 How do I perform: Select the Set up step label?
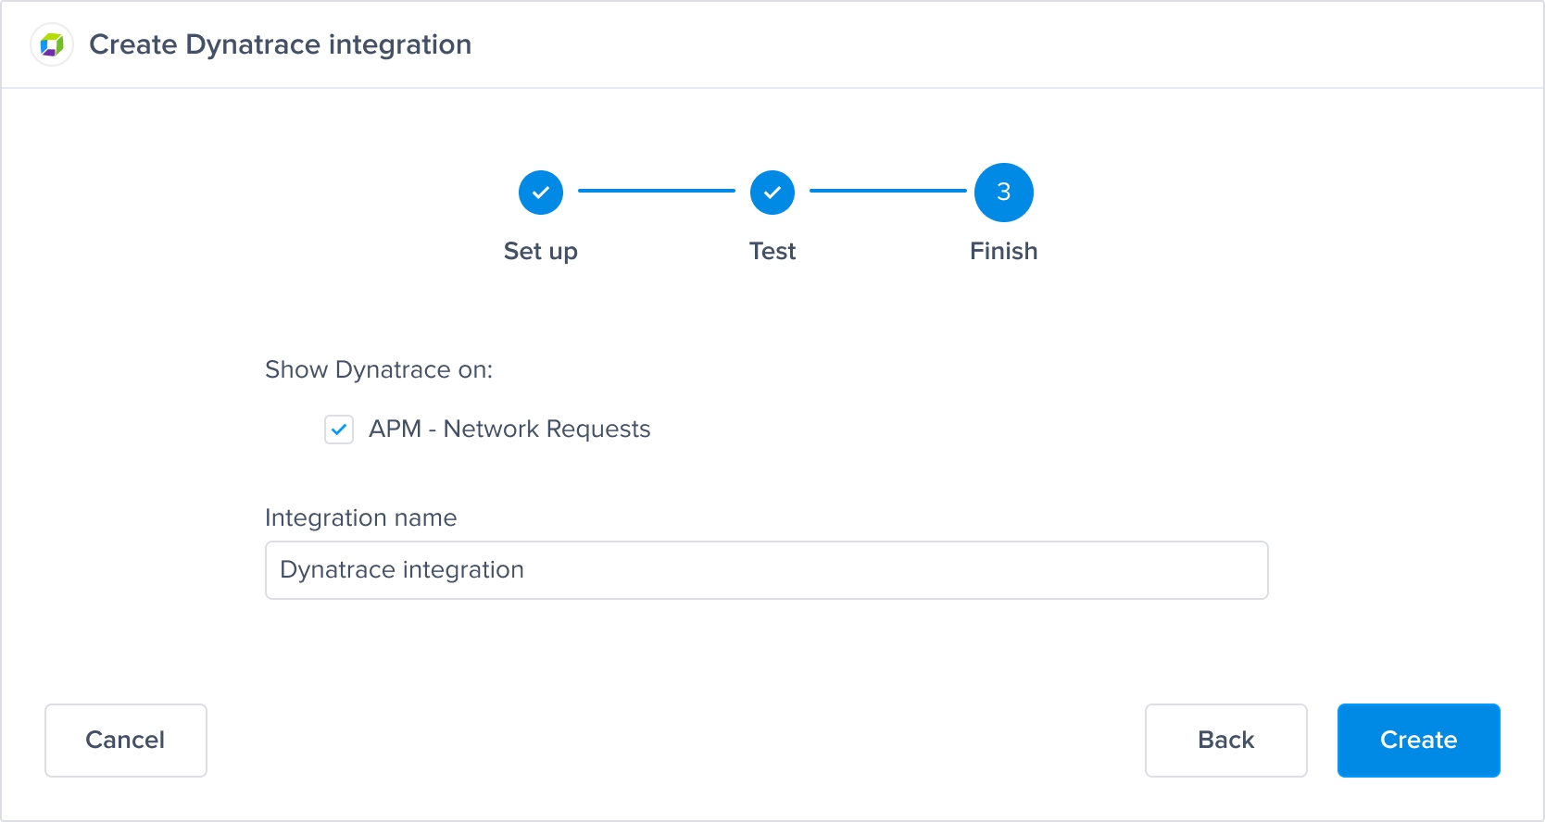pyautogui.click(x=541, y=251)
